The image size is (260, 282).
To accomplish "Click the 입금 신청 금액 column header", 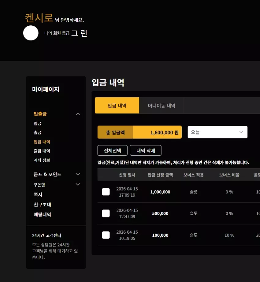I will tap(160, 175).
